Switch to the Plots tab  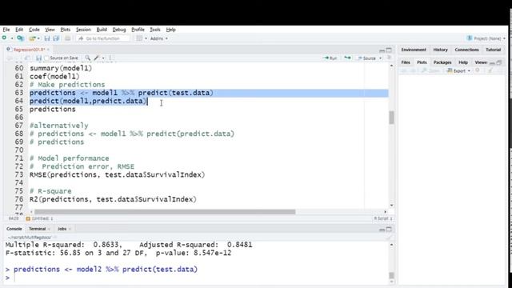(x=422, y=62)
